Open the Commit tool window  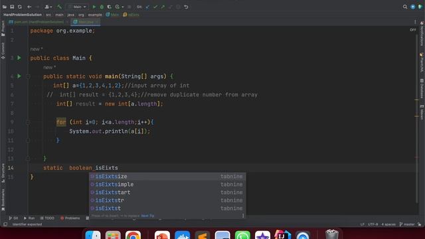pyautogui.click(x=3, y=50)
